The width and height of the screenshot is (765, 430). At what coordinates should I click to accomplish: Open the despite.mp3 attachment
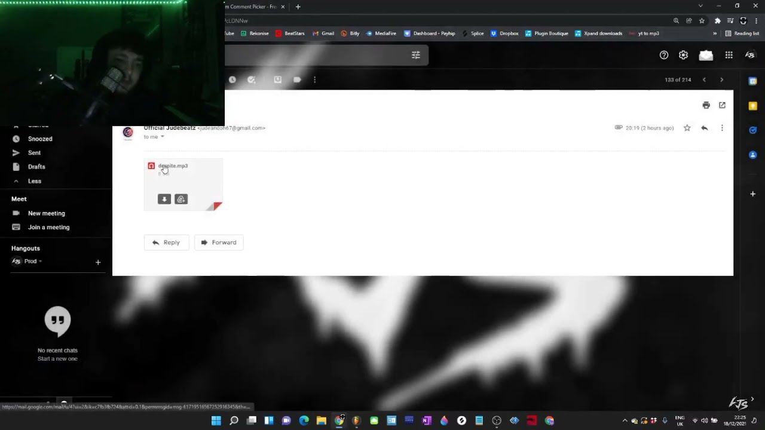point(183,185)
